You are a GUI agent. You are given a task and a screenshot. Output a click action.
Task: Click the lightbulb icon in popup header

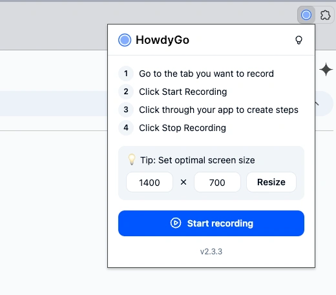(x=299, y=40)
